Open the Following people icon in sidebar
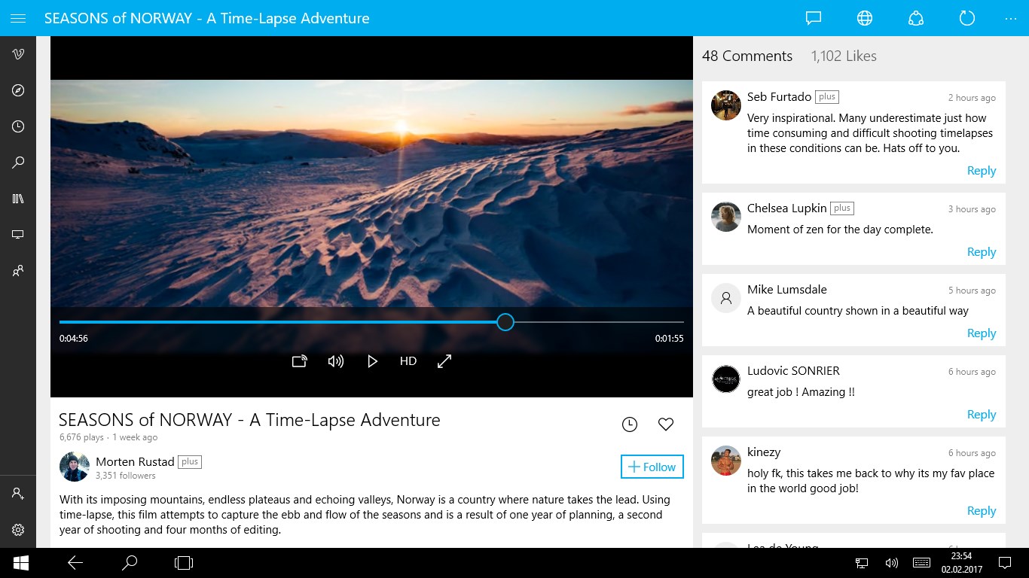 coord(18,270)
